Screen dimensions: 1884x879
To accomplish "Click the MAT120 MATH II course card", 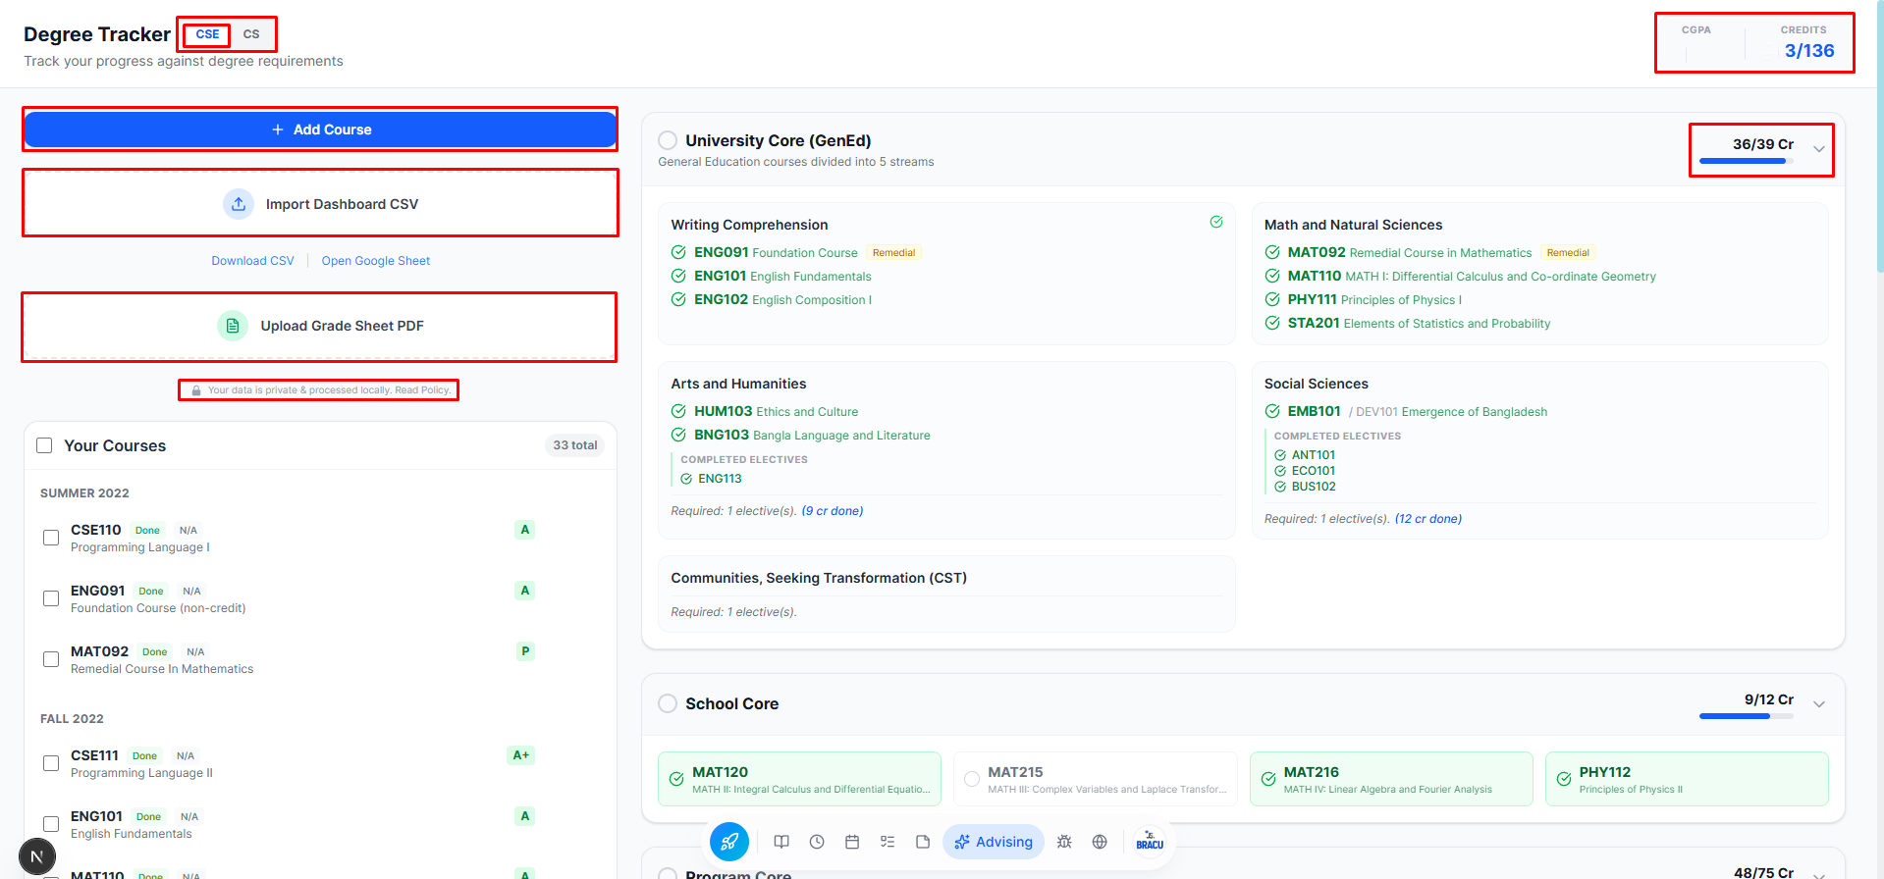I will [x=799, y=779].
